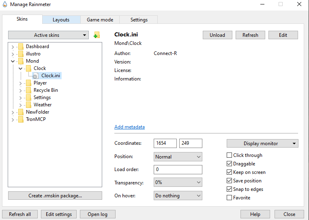Click the Mond folder icon
The image size is (309, 220).
click(21, 61)
